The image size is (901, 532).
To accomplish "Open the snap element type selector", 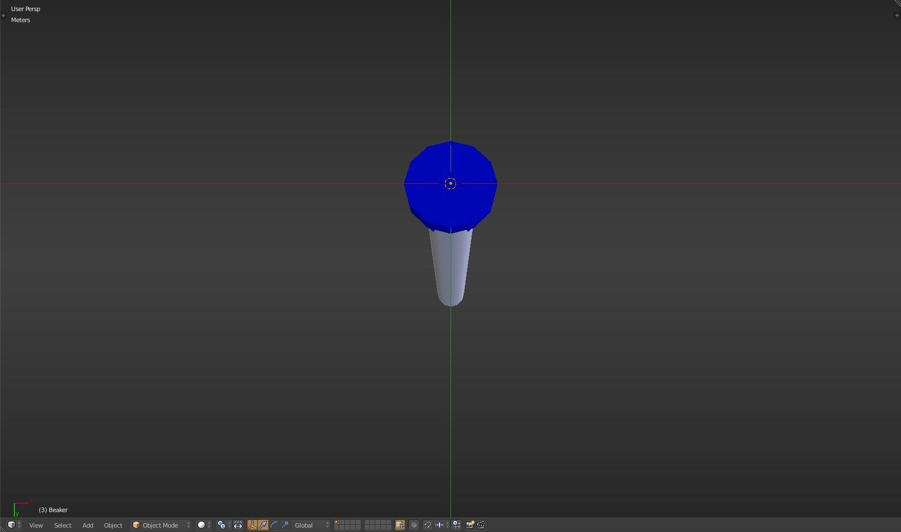I will (442, 525).
